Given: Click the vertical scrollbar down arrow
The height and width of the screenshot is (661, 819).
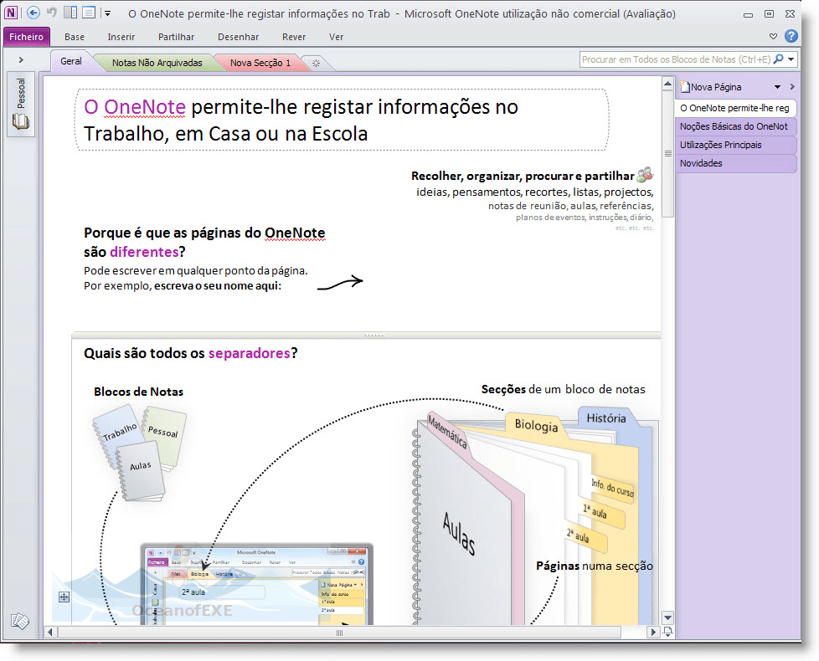Looking at the screenshot, I should pyautogui.click(x=667, y=617).
